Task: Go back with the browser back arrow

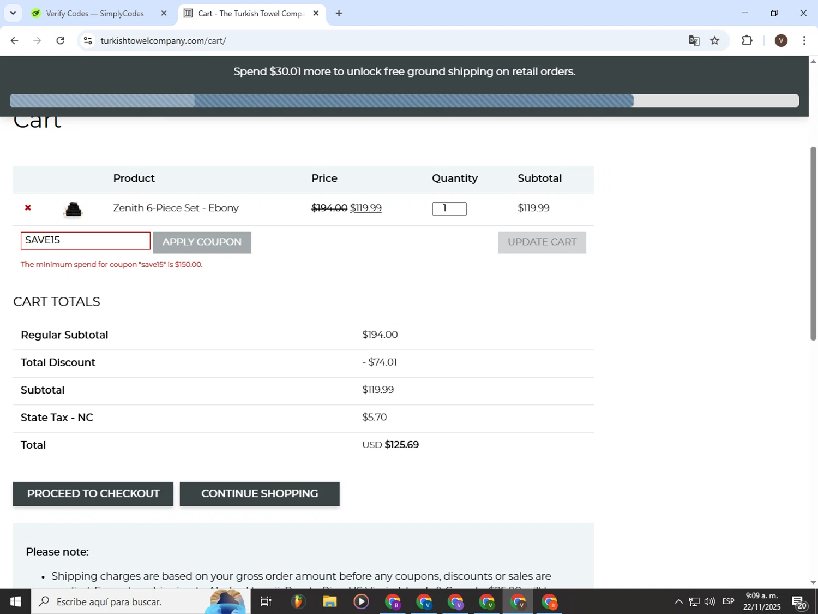Action: 15,40
